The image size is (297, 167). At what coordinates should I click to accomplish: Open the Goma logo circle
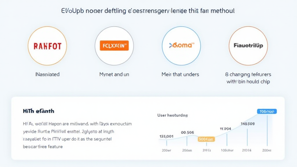pyautogui.click(x=181, y=46)
